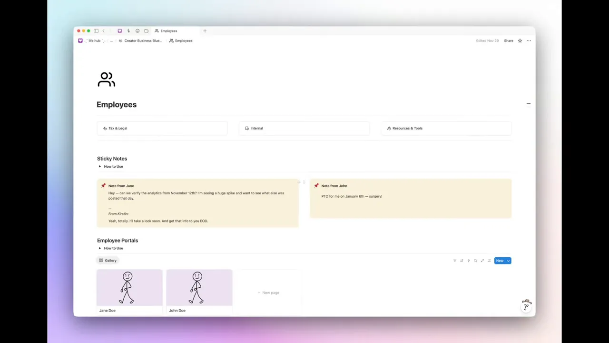Open the page options ellipsis menu
Screen dimensions: 609x343
coord(529,40)
